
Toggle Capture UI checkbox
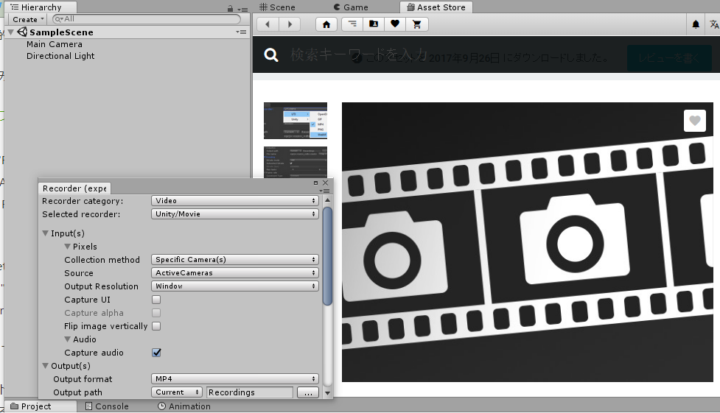156,300
